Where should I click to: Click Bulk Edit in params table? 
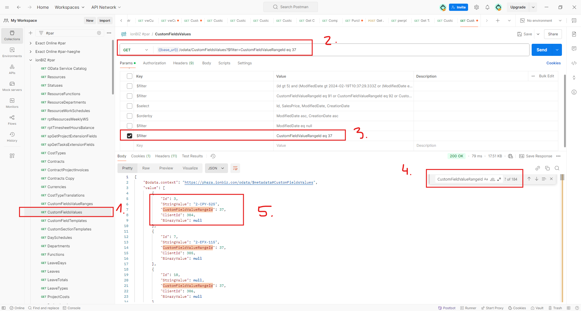coord(546,76)
